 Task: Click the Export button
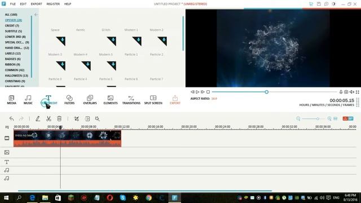coord(175,100)
